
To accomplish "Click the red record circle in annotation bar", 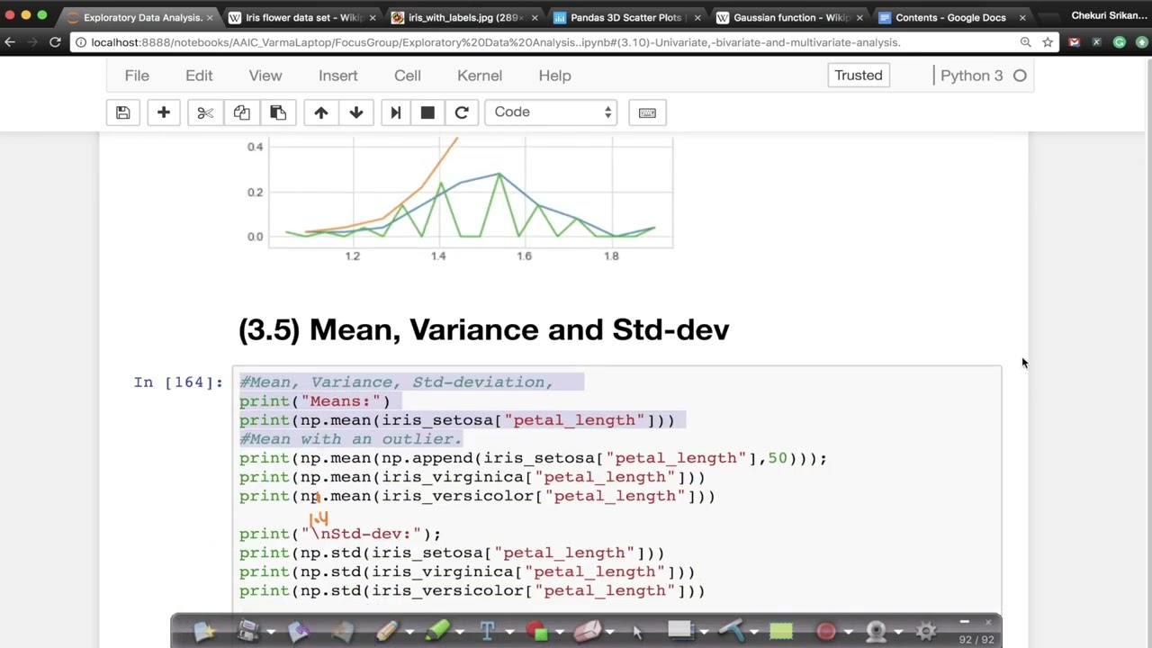I will point(825,632).
